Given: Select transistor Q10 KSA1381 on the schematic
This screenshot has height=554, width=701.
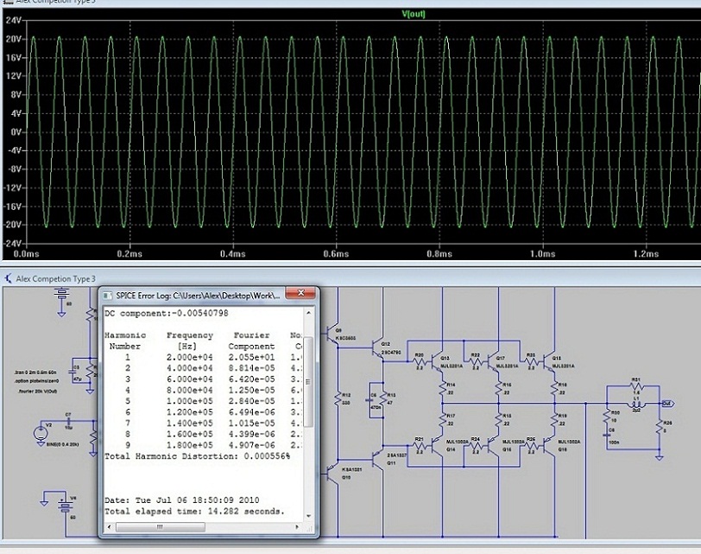Looking at the screenshot, I should coord(332,473).
